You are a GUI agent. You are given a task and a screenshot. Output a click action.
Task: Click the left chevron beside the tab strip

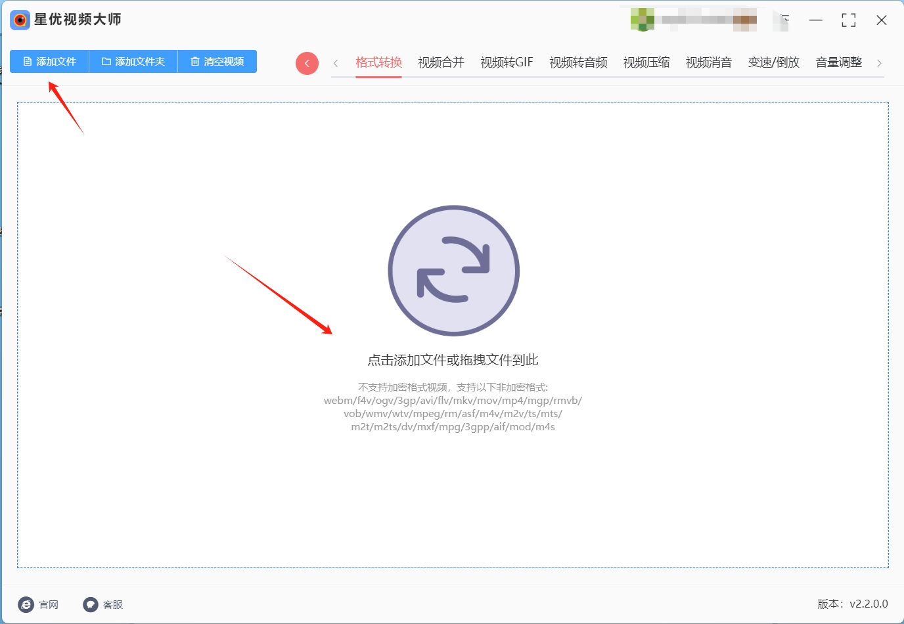(x=336, y=63)
